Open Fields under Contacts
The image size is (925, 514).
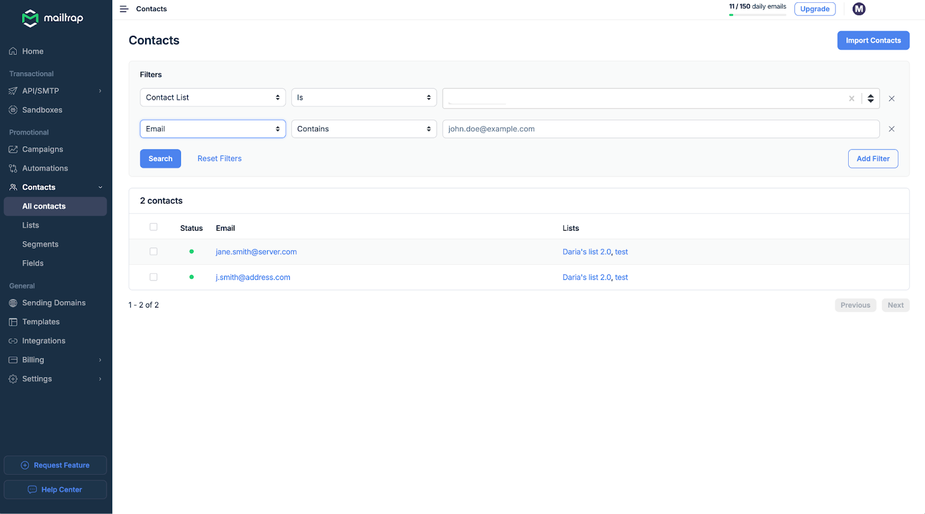point(33,264)
